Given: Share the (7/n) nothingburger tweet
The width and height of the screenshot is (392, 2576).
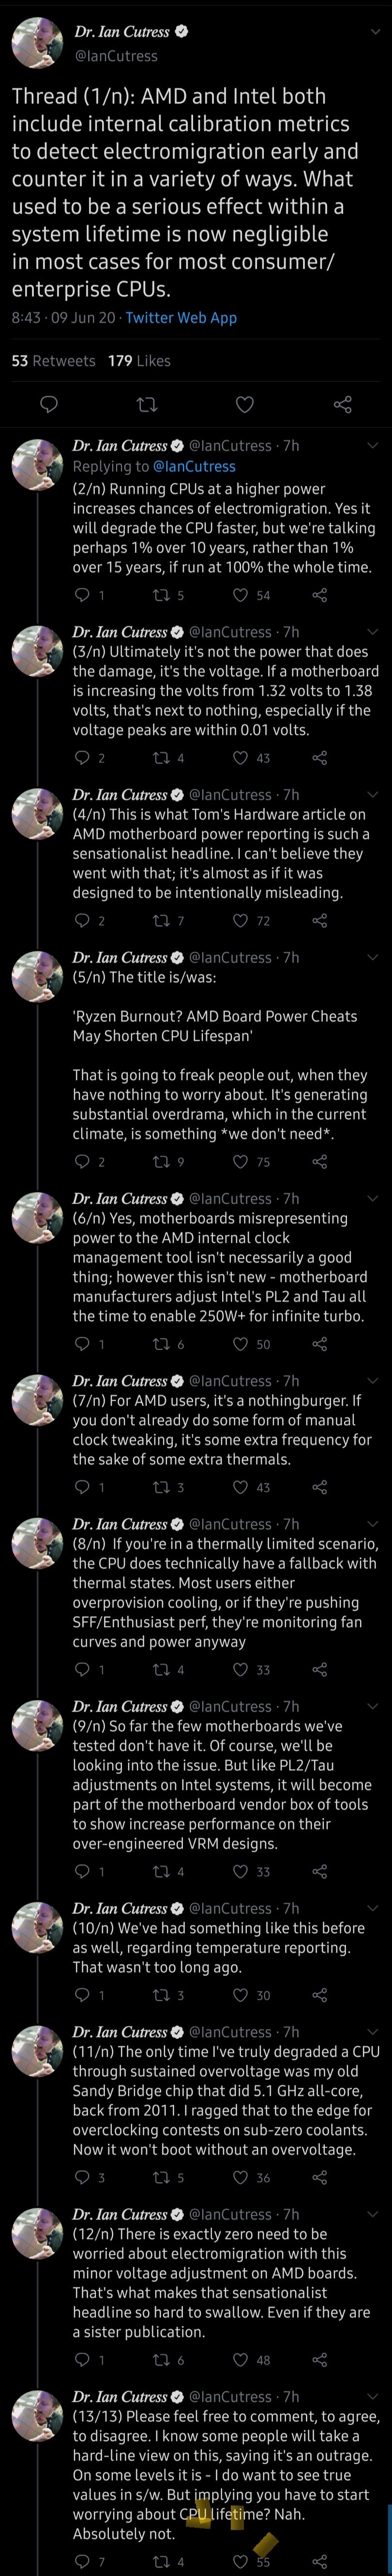Looking at the screenshot, I should pyautogui.click(x=320, y=1488).
